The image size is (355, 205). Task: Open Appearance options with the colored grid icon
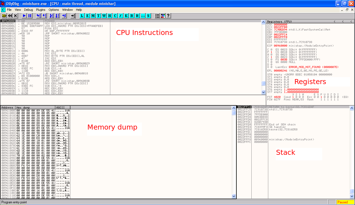pyautogui.click(x=163, y=16)
